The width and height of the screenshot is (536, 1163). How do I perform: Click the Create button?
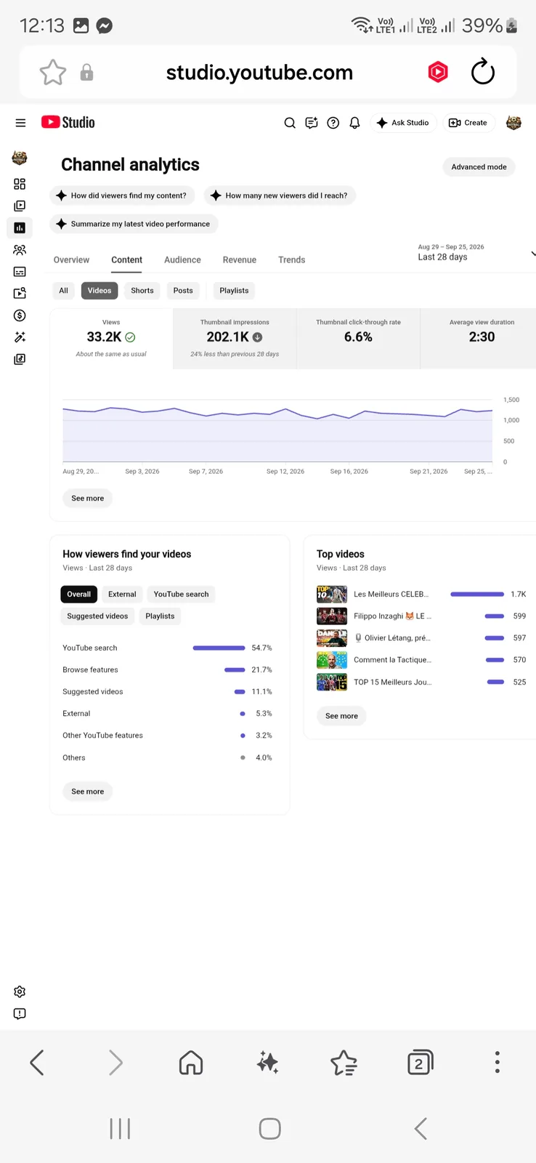point(468,123)
